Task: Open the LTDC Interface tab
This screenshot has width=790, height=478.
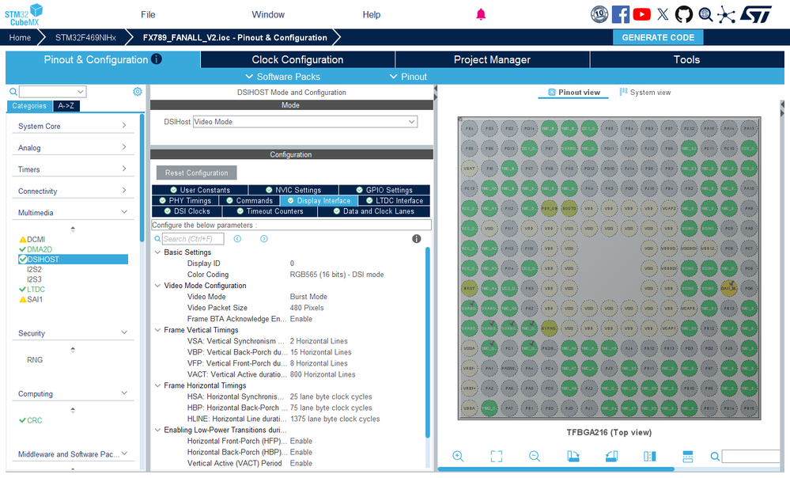Action: pos(395,200)
